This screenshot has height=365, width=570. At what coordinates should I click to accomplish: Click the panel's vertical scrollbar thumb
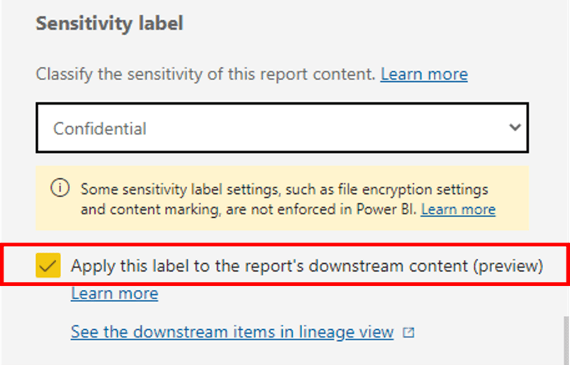tap(566, 340)
